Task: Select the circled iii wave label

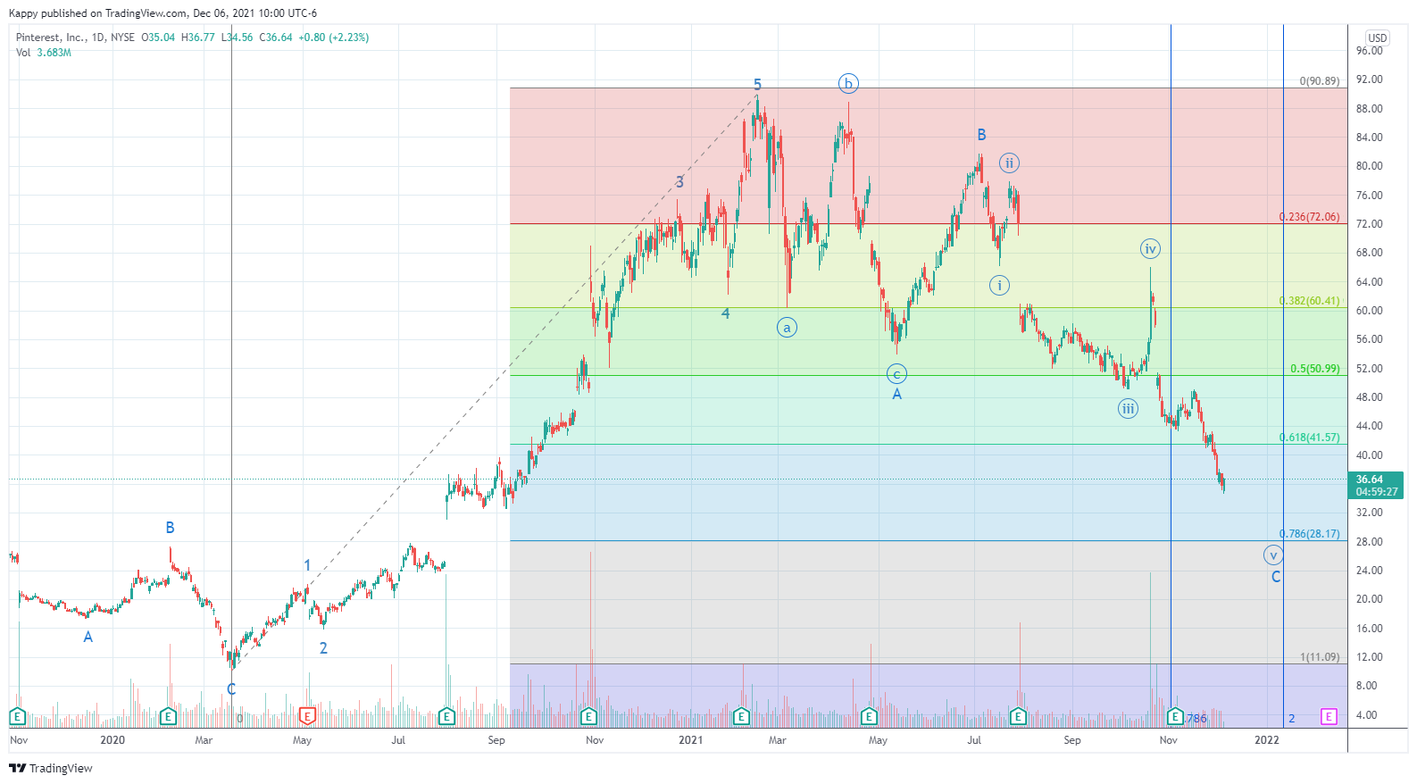Action: (1129, 409)
